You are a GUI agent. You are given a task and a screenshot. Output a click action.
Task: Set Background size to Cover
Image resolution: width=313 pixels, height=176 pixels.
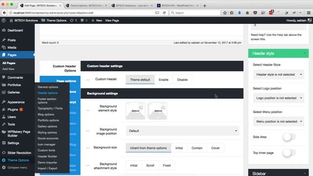point(215,148)
